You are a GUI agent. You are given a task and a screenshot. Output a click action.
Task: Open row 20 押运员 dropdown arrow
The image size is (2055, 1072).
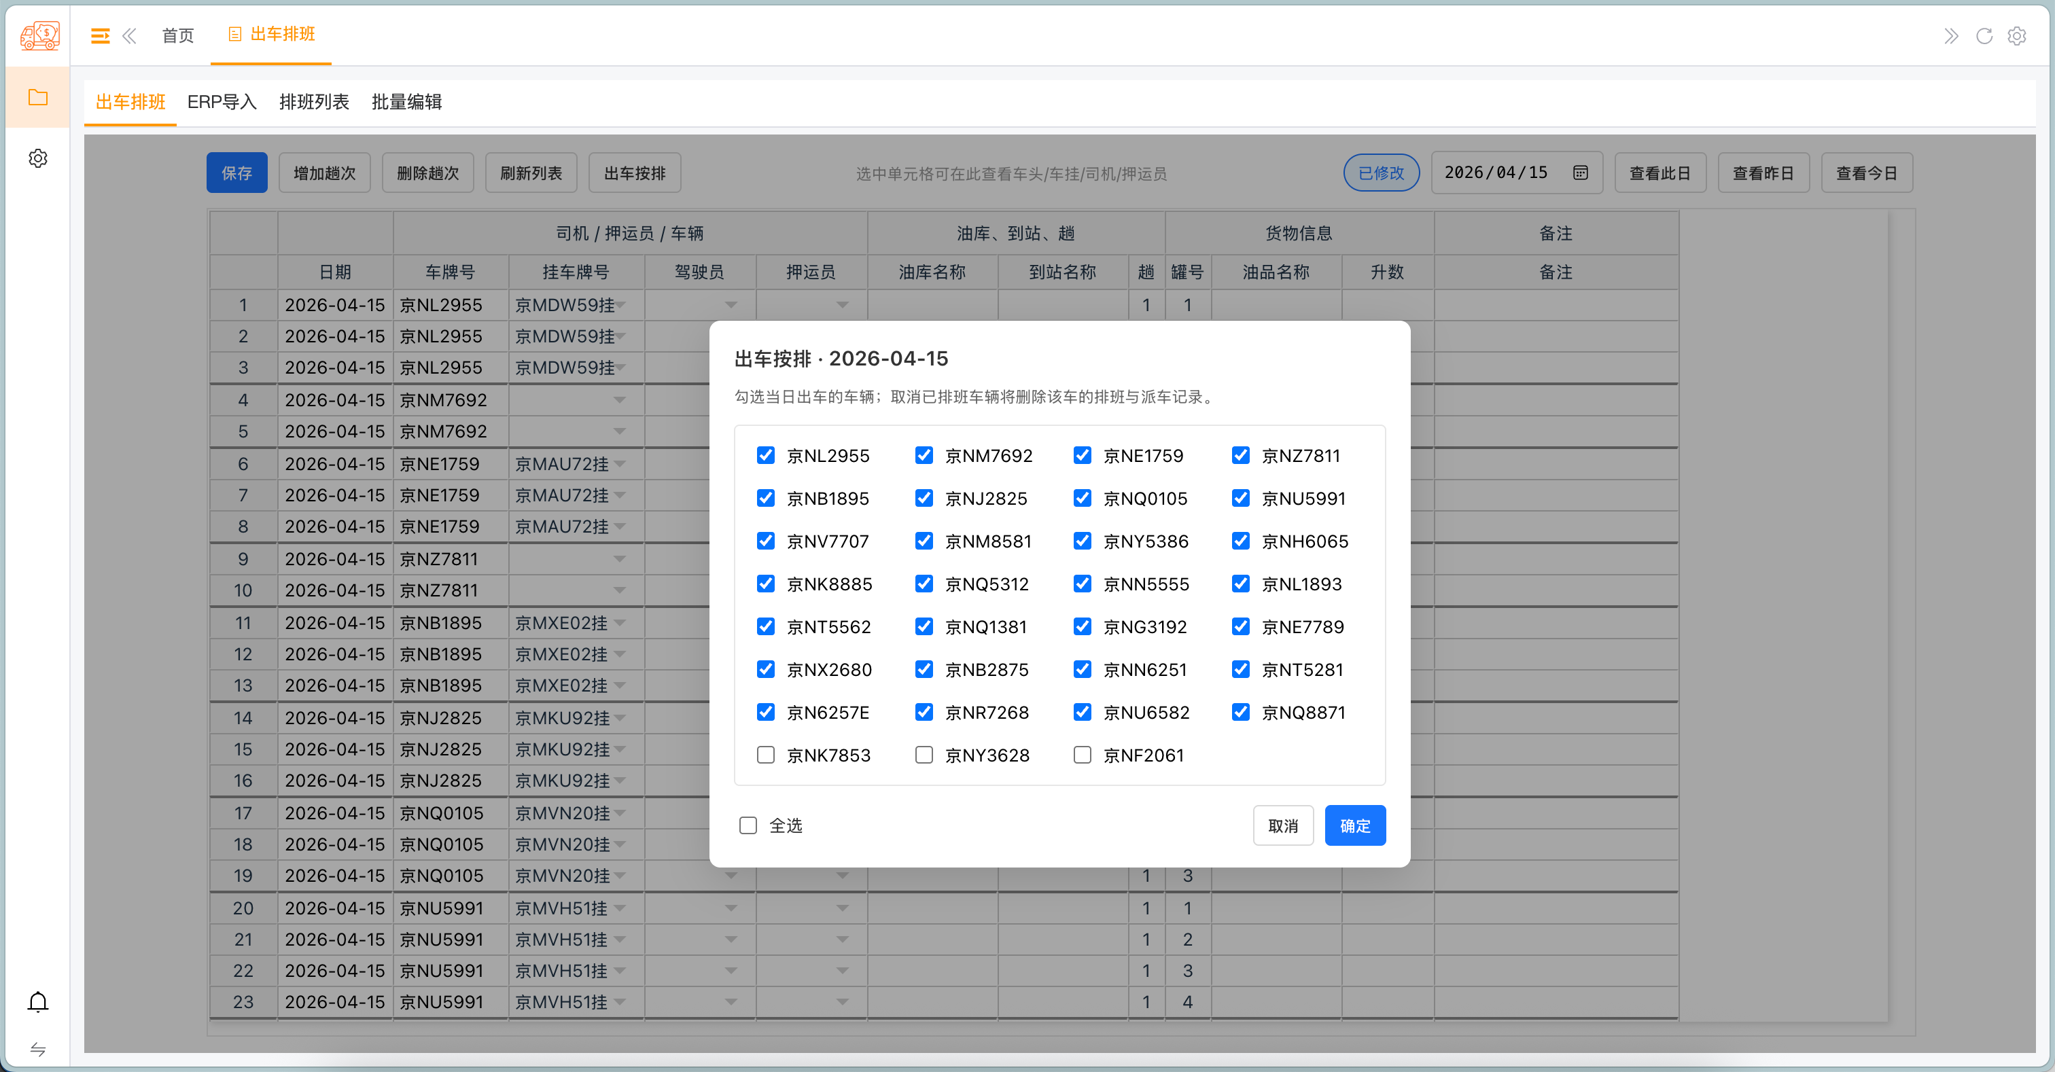click(x=841, y=908)
